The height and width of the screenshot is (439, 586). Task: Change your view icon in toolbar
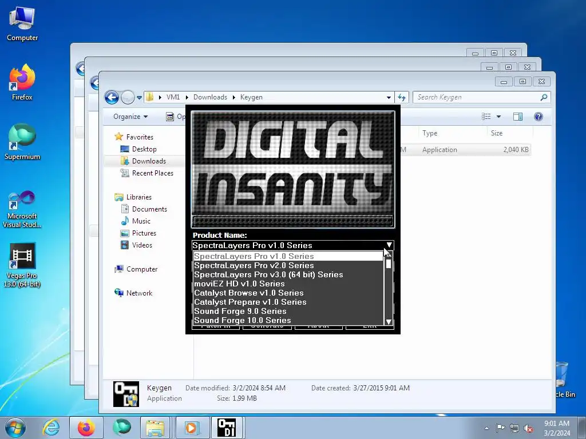click(486, 117)
